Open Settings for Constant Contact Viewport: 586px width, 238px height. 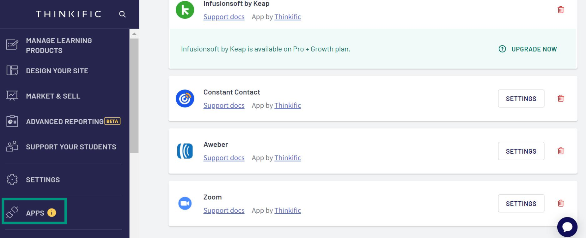[521, 99]
